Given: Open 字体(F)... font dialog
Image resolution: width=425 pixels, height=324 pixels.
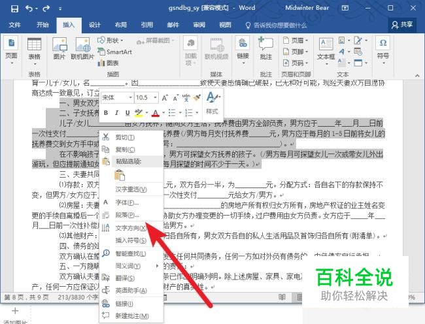Looking at the screenshot, I should [131, 202].
